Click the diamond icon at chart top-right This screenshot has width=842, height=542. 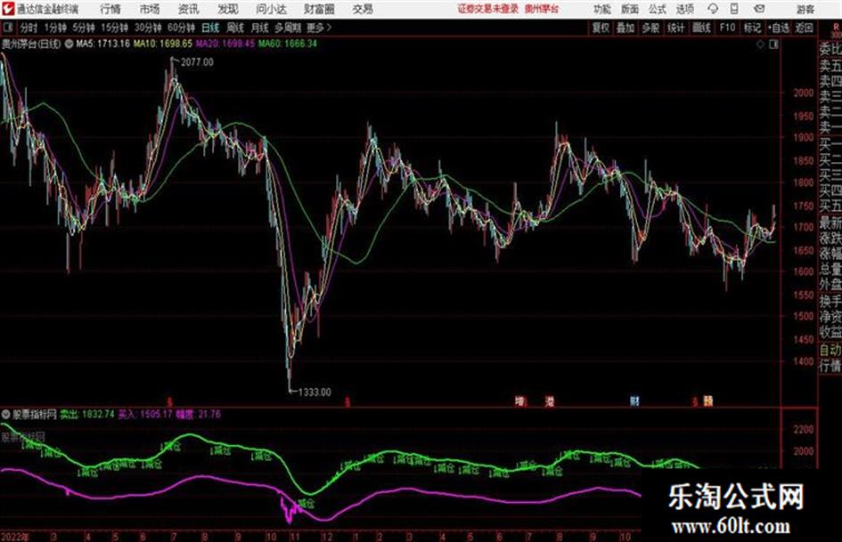click(760, 44)
